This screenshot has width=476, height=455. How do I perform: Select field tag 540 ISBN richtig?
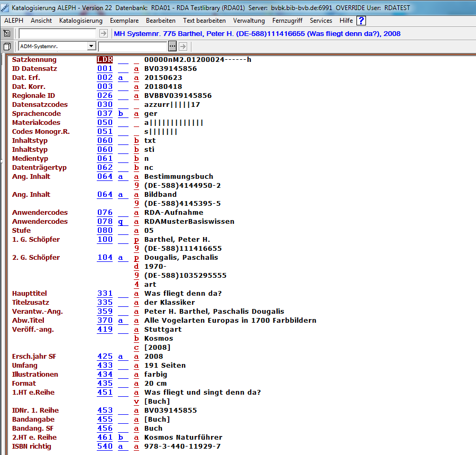tap(105, 447)
